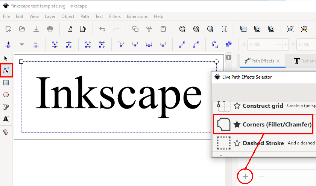
Task: Make selected nodes corner
Action: click(x=121, y=44)
